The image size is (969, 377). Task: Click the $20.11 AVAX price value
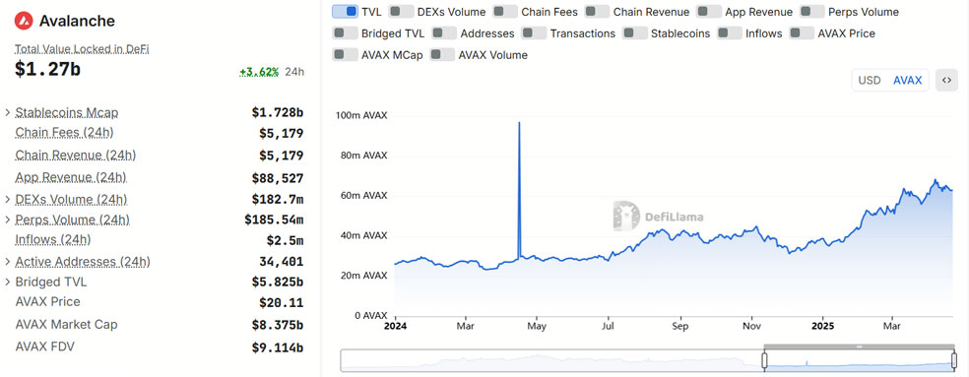pos(282,302)
